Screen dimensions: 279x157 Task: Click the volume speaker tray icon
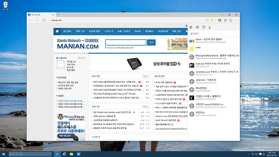(x=256, y=154)
